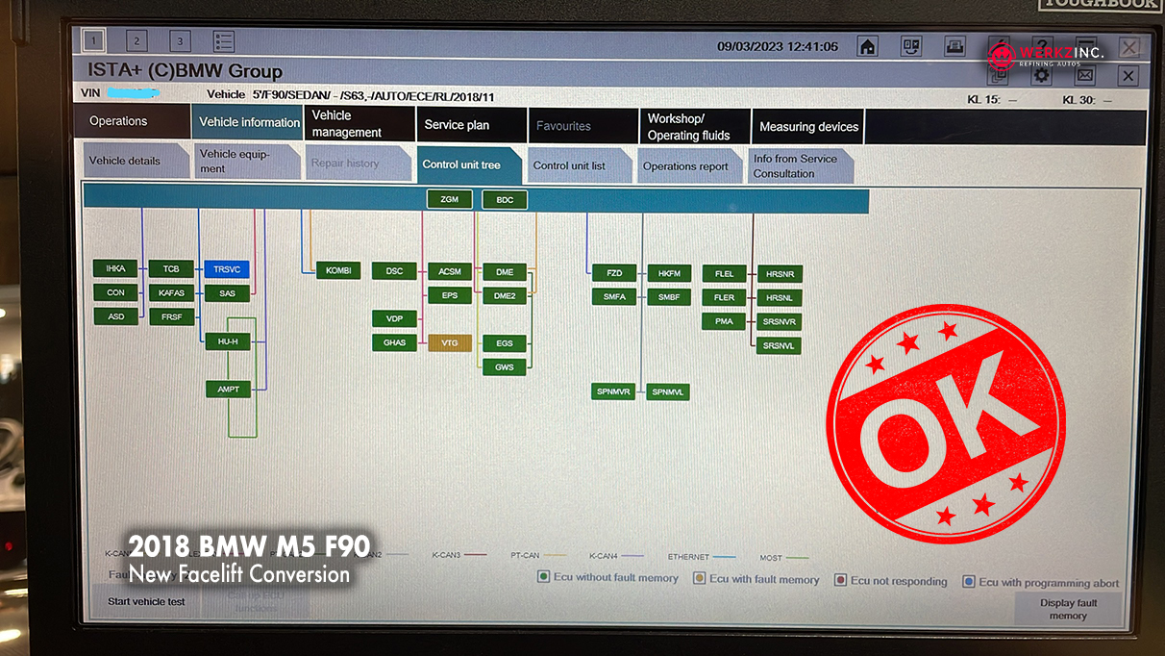Viewport: 1165px width, 656px height.
Task: Select the SPNMVR control unit
Action: click(613, 391)
